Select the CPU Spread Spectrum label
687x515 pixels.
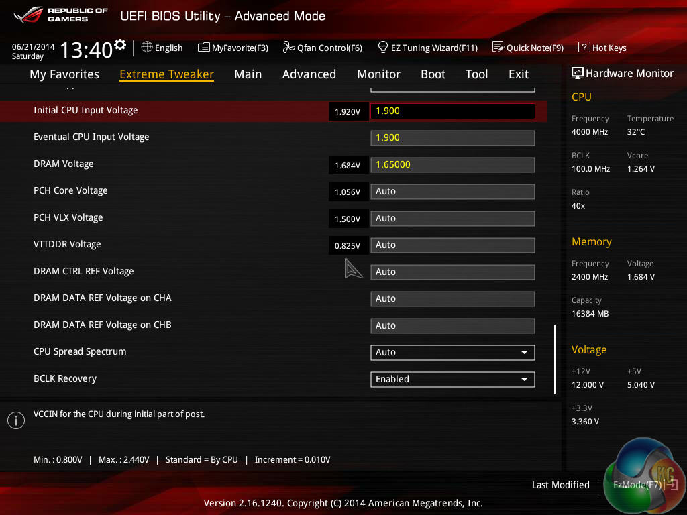point(80,351)
